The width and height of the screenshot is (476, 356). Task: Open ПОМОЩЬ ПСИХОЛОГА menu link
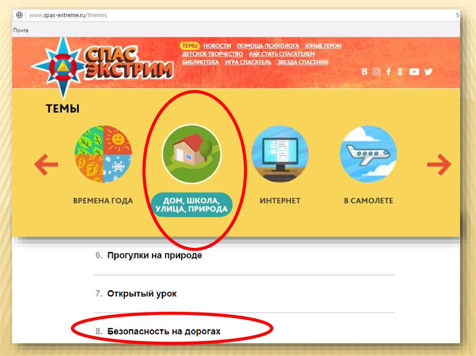pos(268,46)
